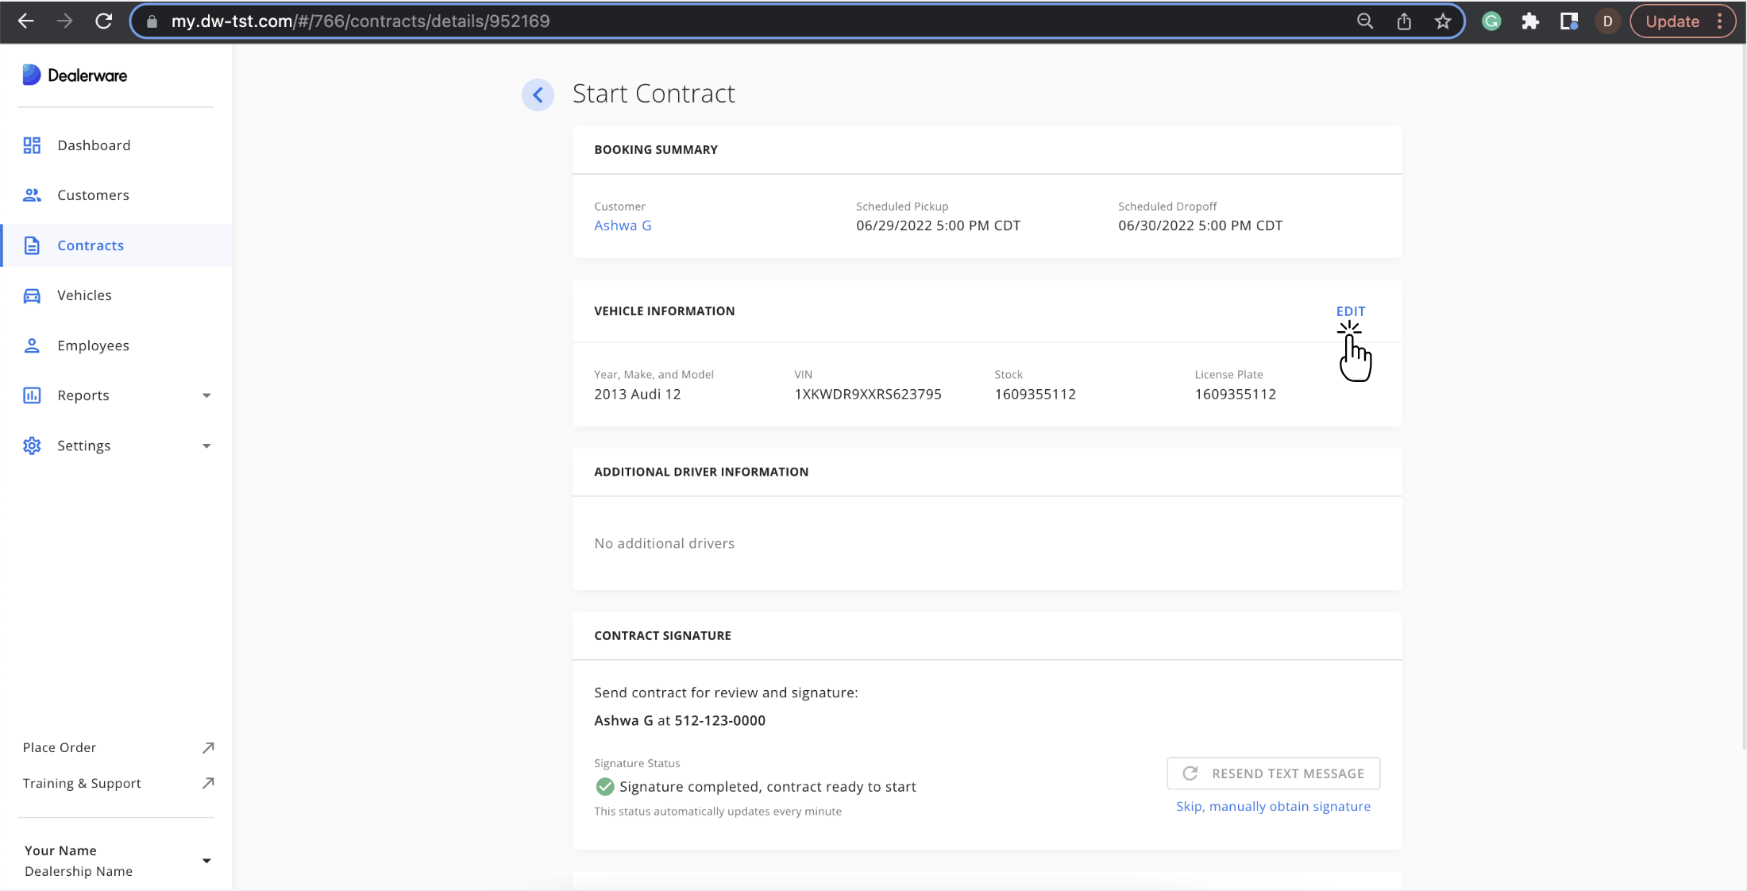Click the browser back arrow
This screenshot has height=891, width=1747.
click(x=25, y=21)
